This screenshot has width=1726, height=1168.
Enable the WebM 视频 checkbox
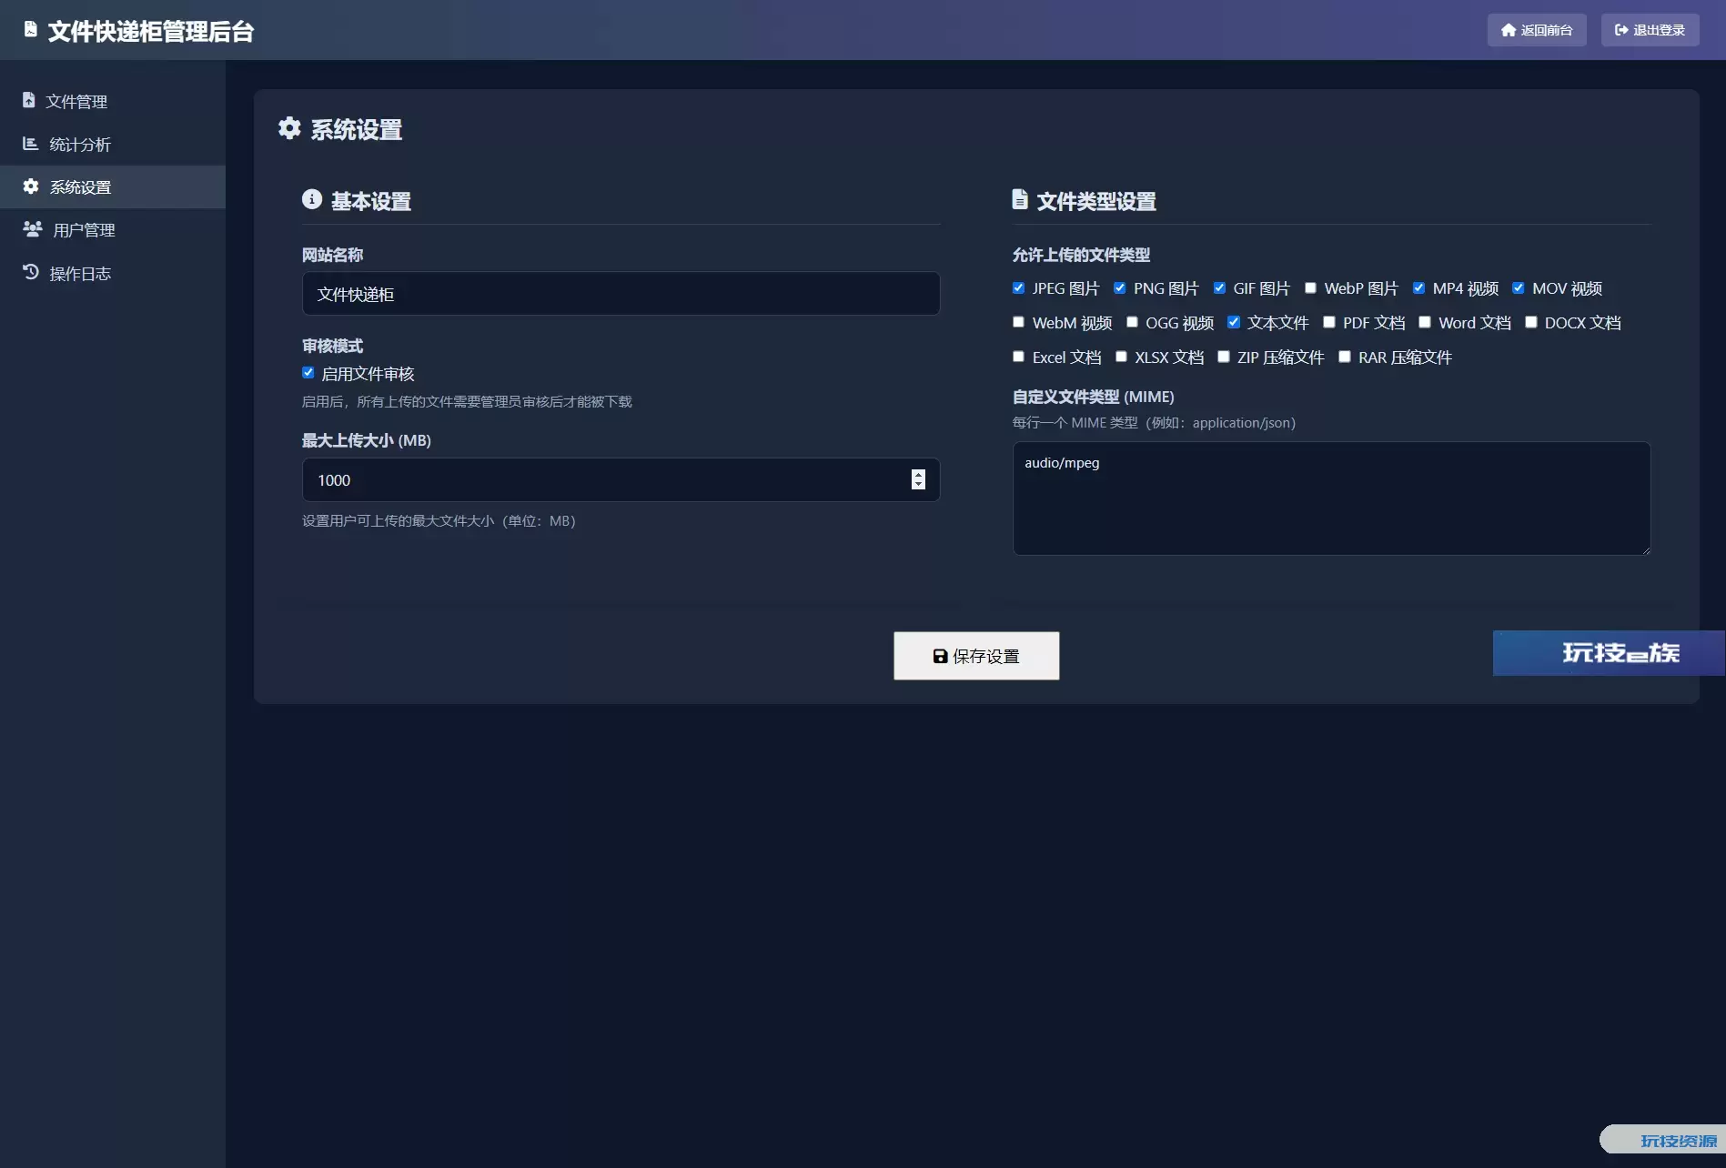tap(1019, 322)
